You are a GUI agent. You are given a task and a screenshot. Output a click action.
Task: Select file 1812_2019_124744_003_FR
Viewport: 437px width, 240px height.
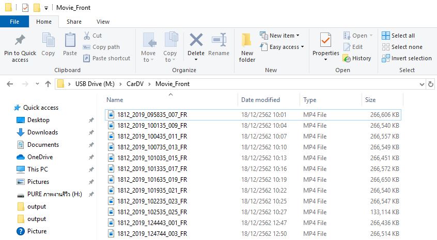coord(253,234)
